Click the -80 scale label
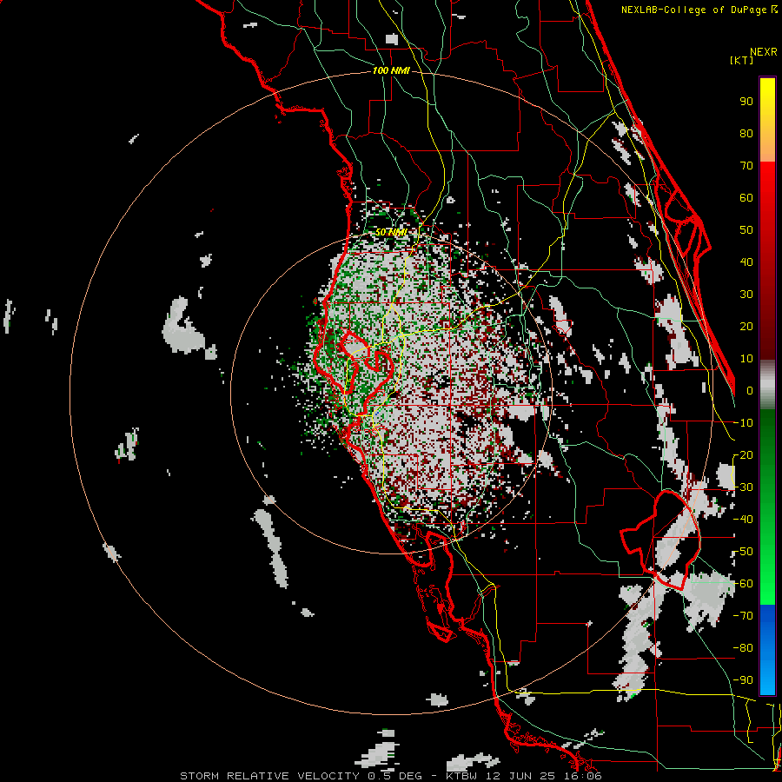 743,648
